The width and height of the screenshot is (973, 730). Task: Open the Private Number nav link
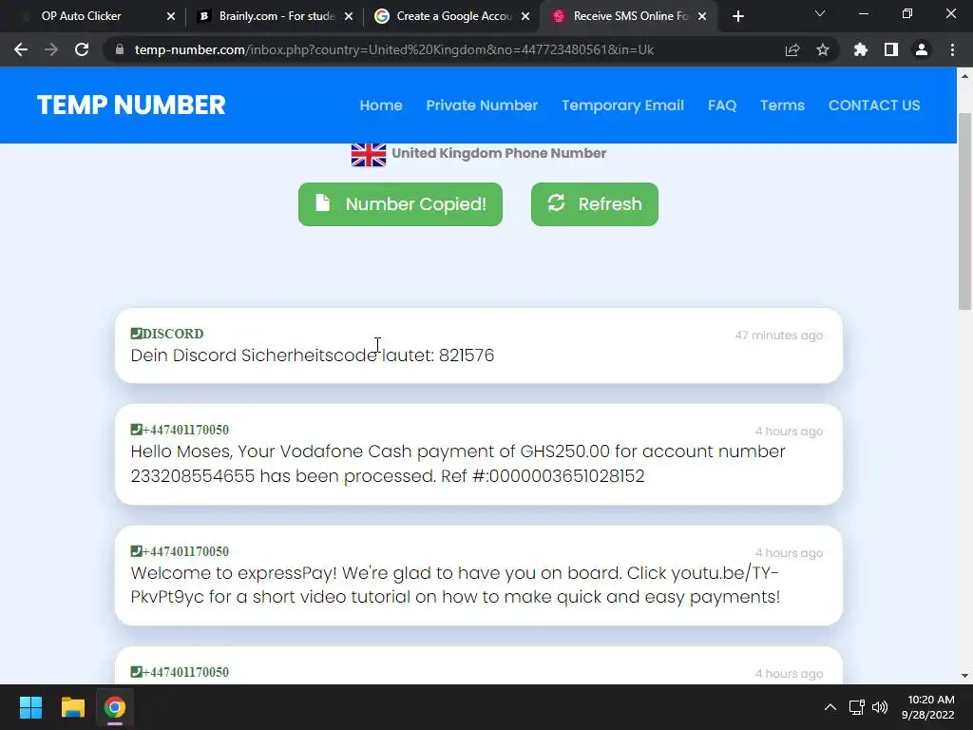click(482, 106)
